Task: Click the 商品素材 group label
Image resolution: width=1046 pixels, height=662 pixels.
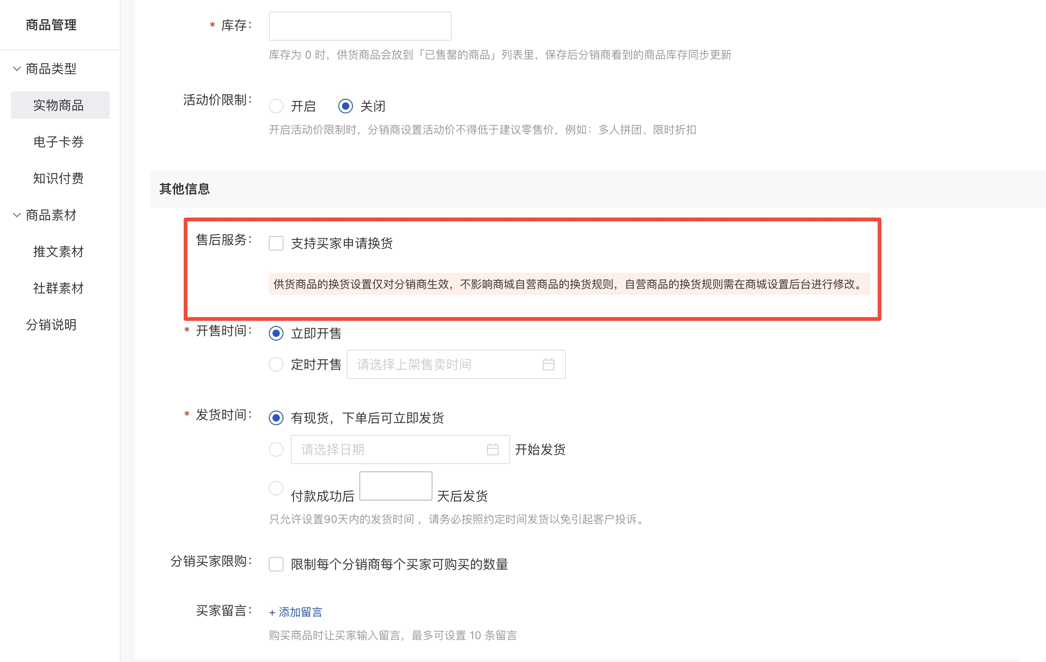Action: pyautogui.click(x=51, y=215)
